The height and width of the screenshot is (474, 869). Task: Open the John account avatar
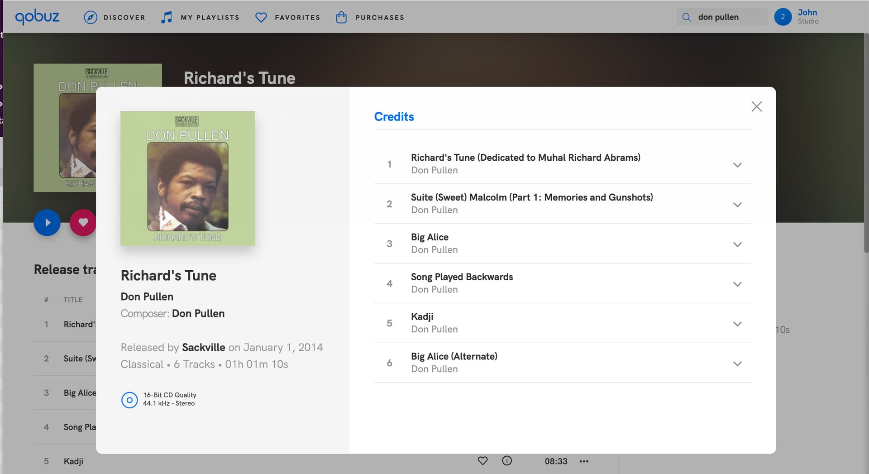point(783,17)
